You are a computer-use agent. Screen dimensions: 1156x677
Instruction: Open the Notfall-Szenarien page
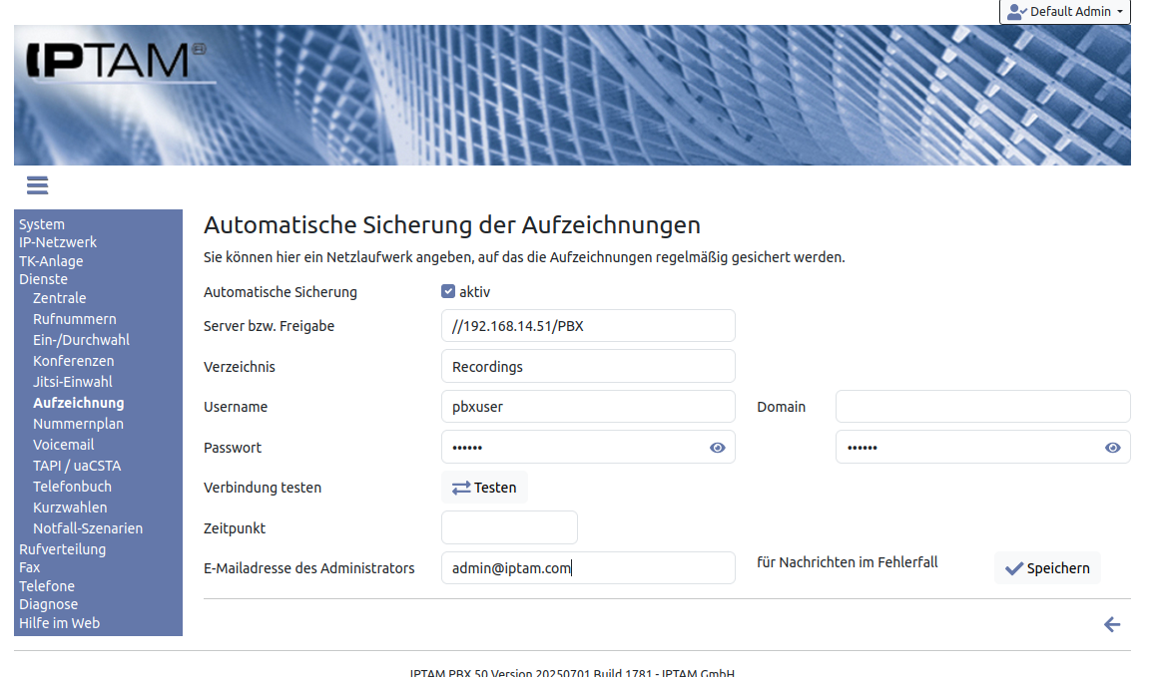[x=88, y=528]
